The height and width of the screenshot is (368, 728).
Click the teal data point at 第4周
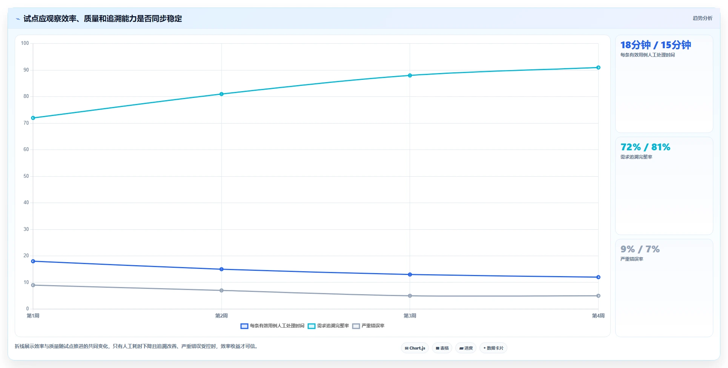(x=598, y=67)
